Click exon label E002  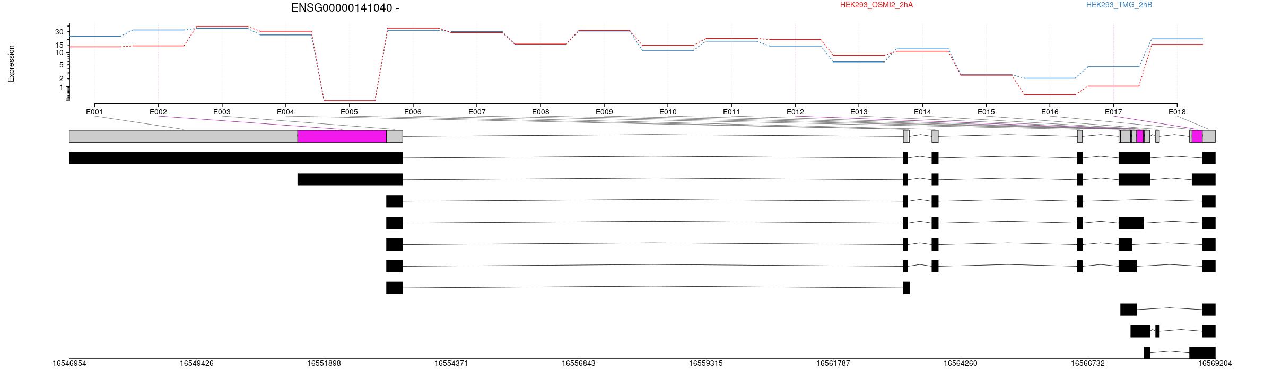point(158,112)
